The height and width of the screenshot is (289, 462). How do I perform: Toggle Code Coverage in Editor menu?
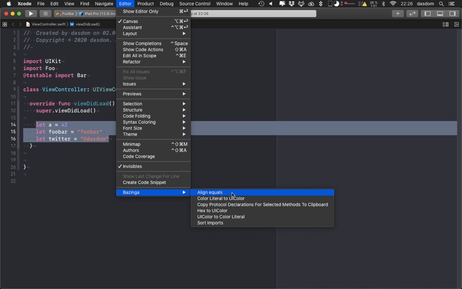click(153, 157)
